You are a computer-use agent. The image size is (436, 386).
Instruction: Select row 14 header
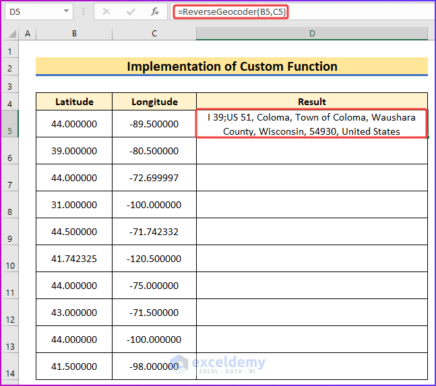point(9,366)
